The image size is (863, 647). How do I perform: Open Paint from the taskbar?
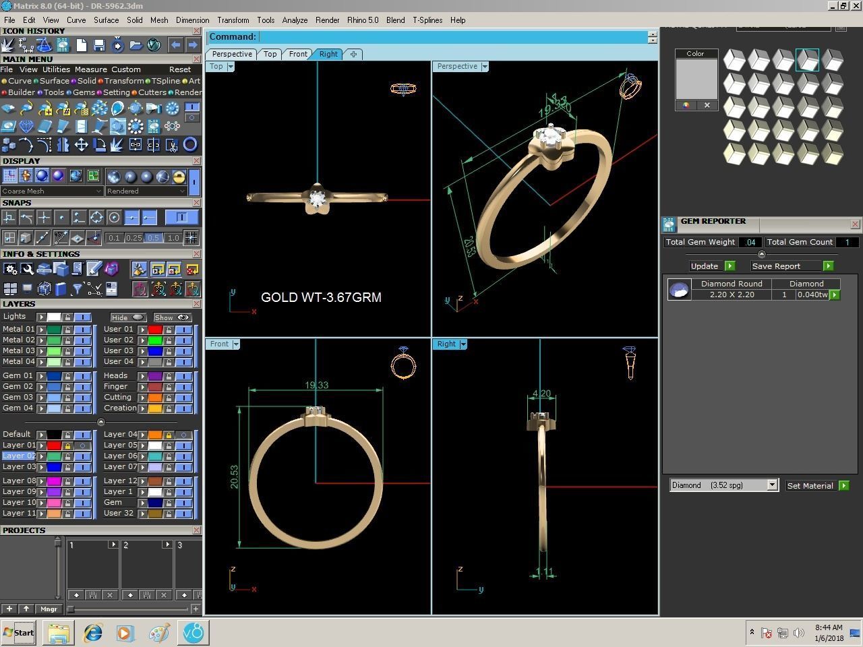coord(159,633)
